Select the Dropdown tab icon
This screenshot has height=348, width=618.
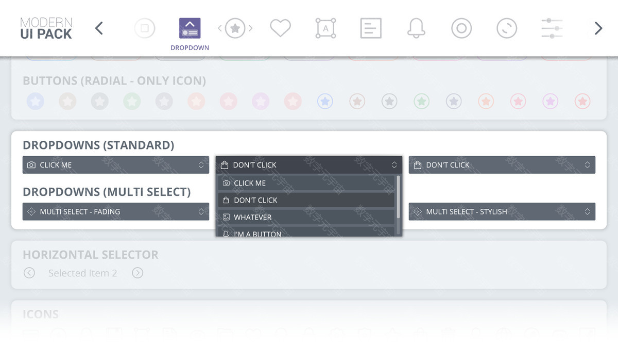pos(190,28)
